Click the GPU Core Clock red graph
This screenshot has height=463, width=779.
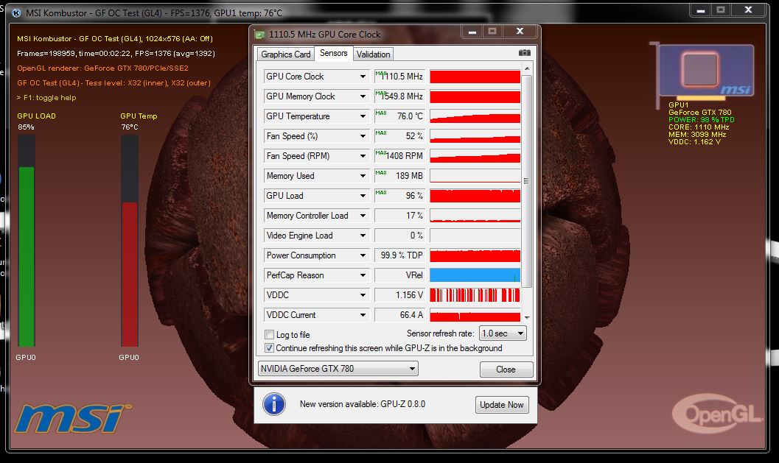(x=475, y=77)
